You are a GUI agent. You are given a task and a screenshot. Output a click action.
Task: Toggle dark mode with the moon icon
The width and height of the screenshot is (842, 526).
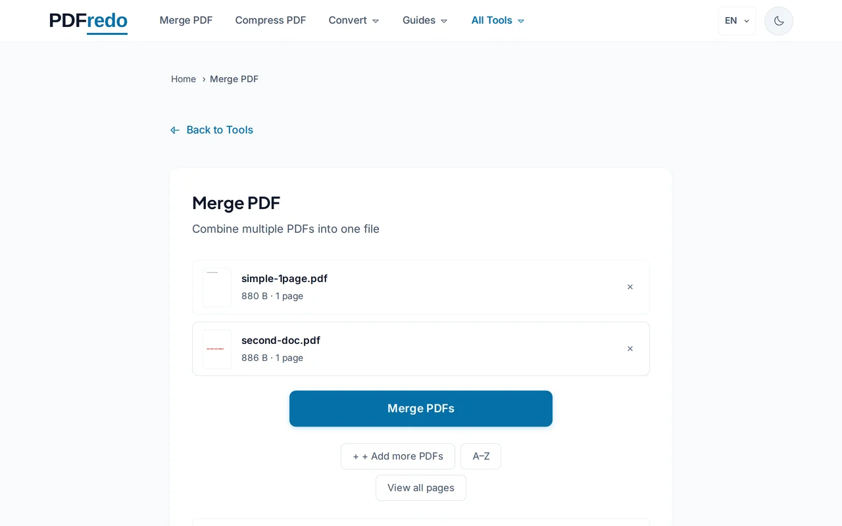778,20
